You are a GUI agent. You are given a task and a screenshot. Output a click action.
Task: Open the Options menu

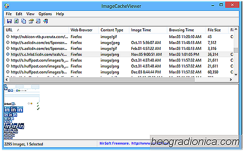pyautogui.click(x=45, y=14)
